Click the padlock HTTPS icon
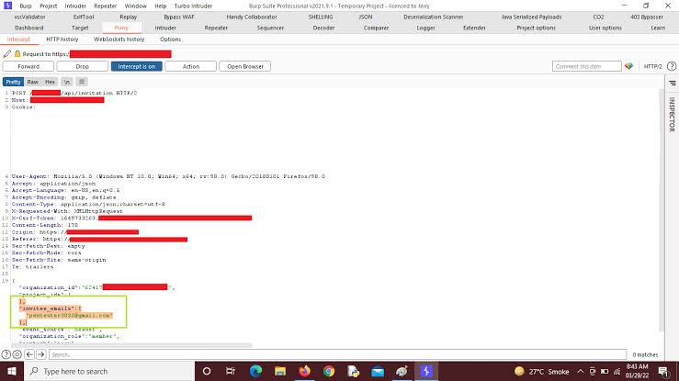 point(17,53)
